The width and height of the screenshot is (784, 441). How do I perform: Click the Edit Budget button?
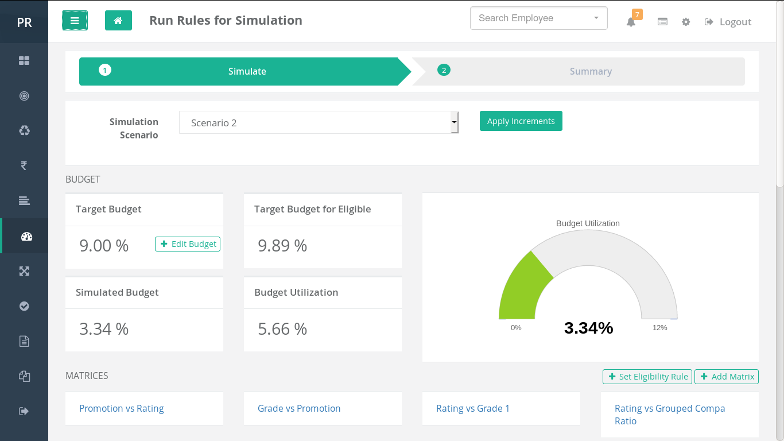[188, 244]
